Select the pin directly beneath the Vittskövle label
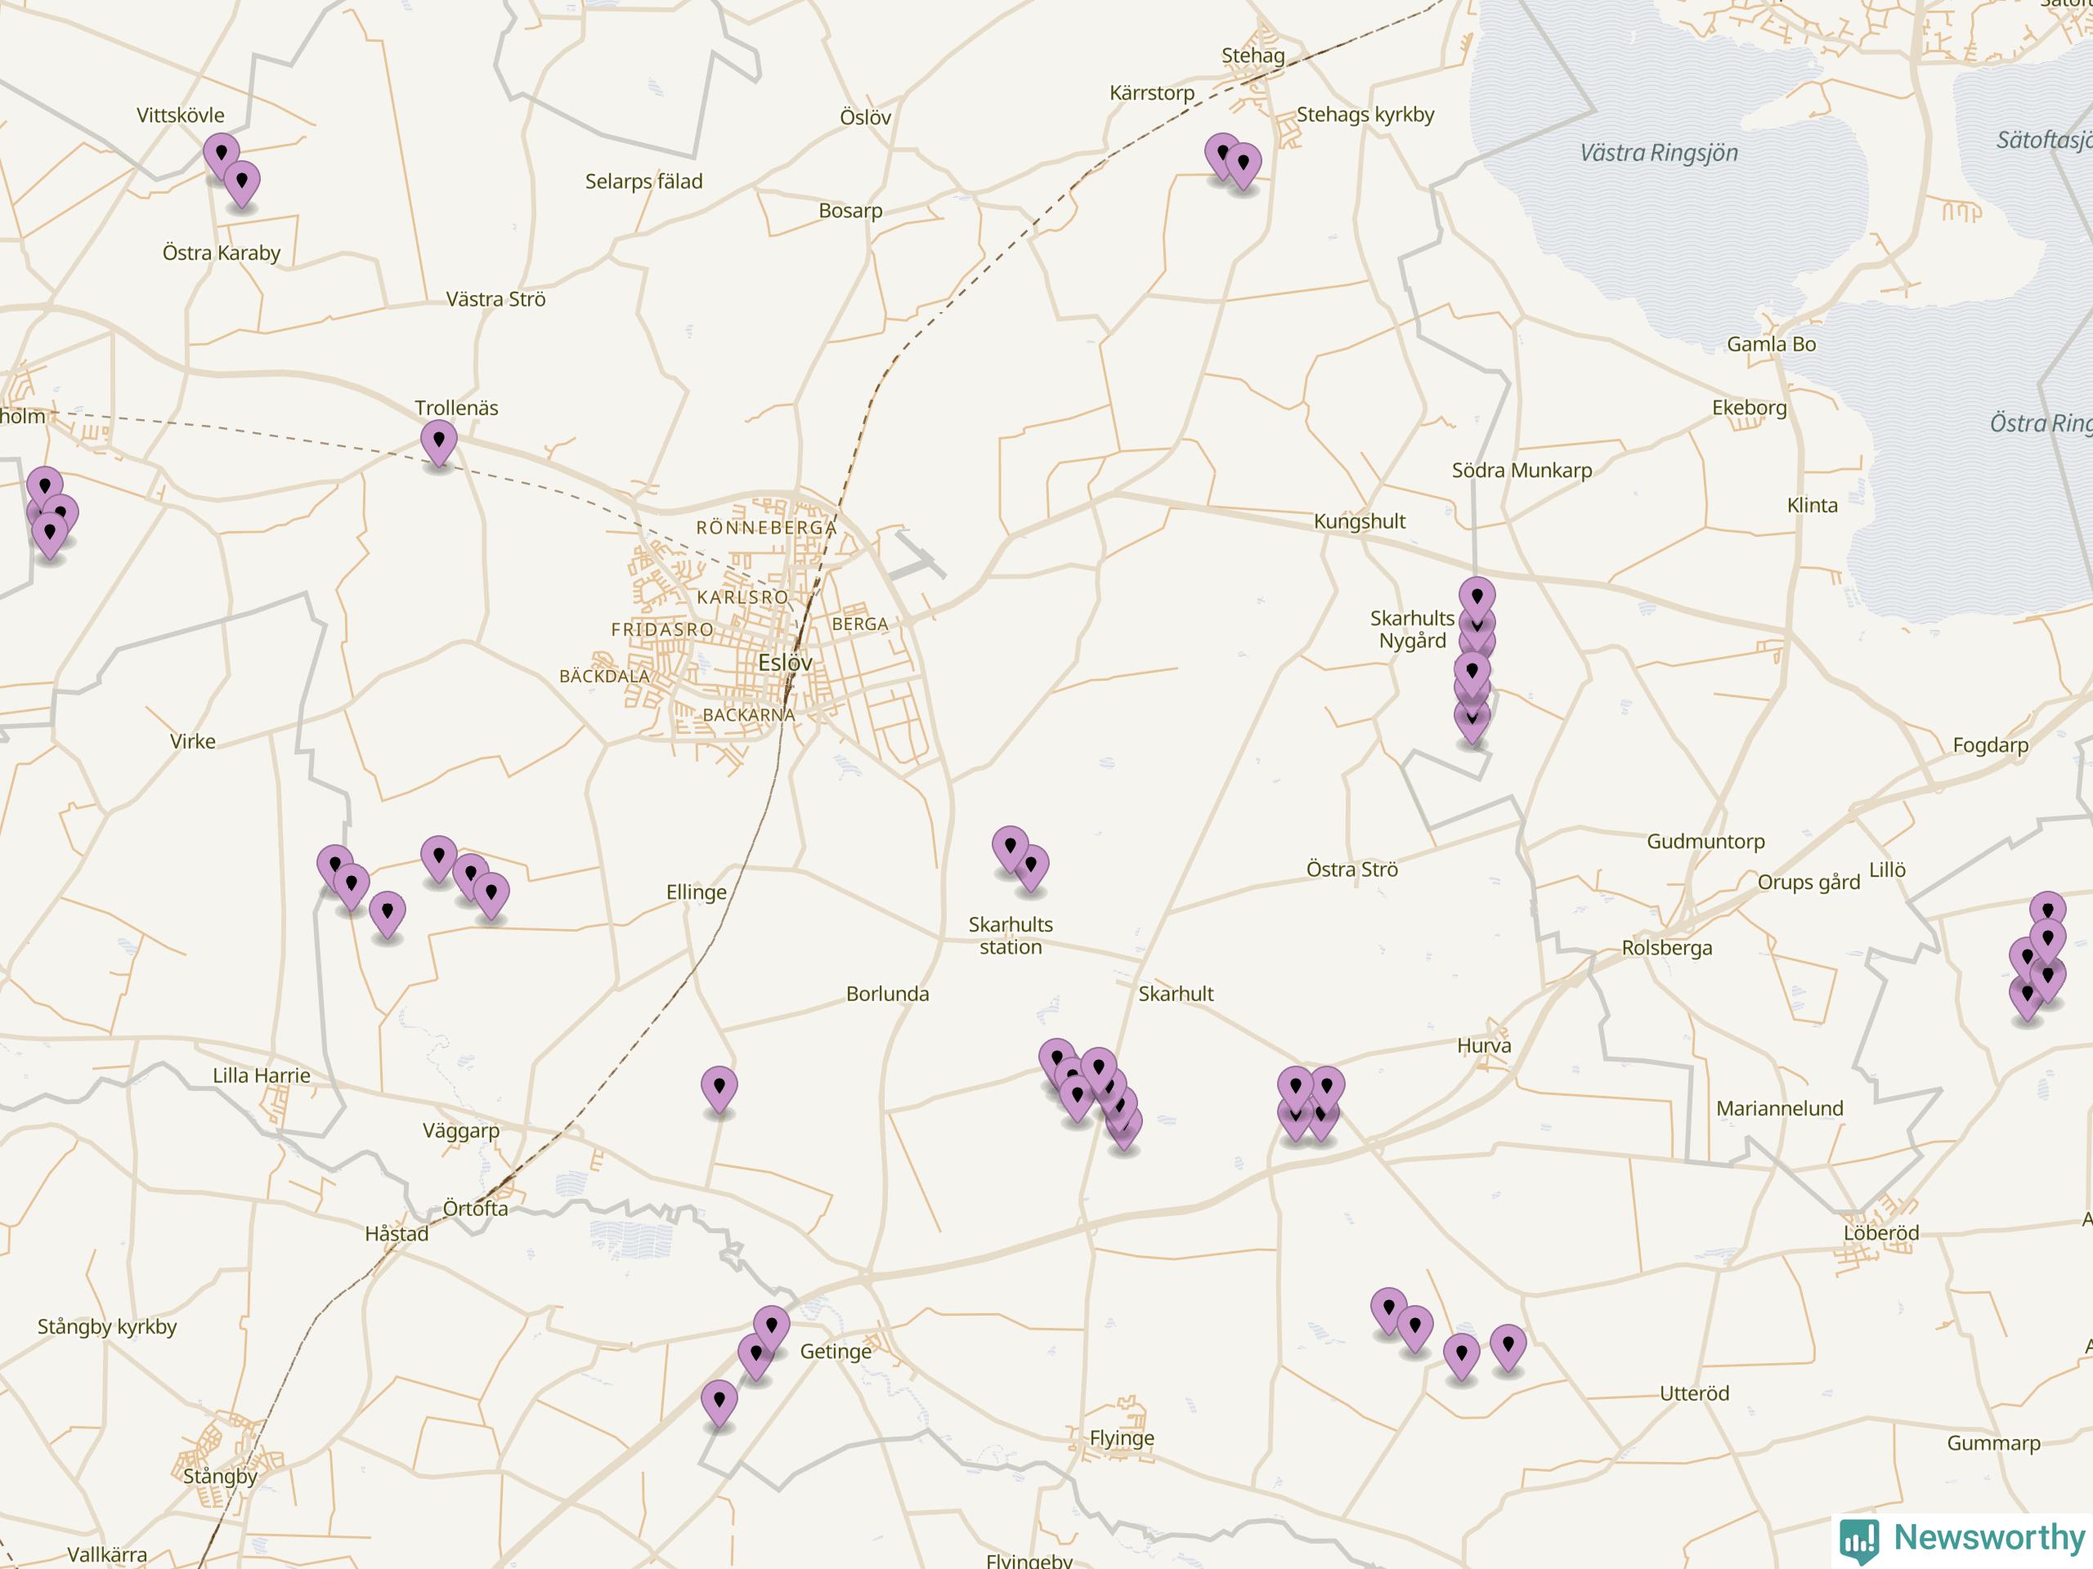The width and height of the screenshot is (2093, 1569). tap(222, 155)
